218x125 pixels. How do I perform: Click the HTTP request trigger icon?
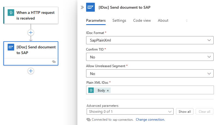[x=11, y=13]
